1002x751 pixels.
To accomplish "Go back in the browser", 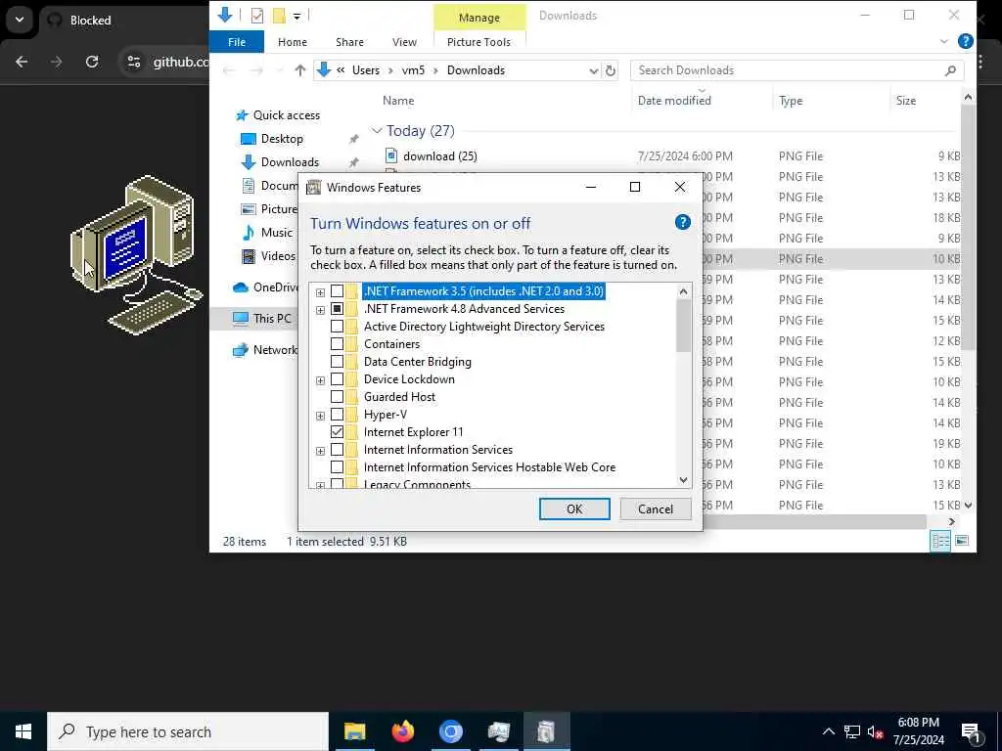I will 22,62.
